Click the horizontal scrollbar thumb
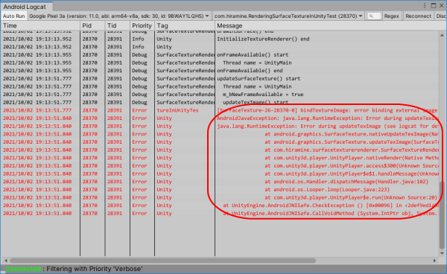The height and width of the screenshot is (274, 447). click(x=162, y=261)
